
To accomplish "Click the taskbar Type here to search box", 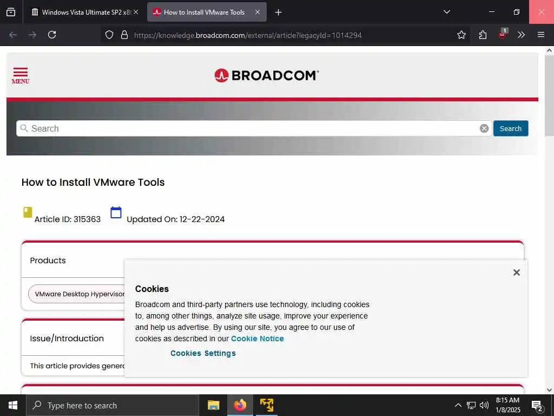I will click(113, 405).
